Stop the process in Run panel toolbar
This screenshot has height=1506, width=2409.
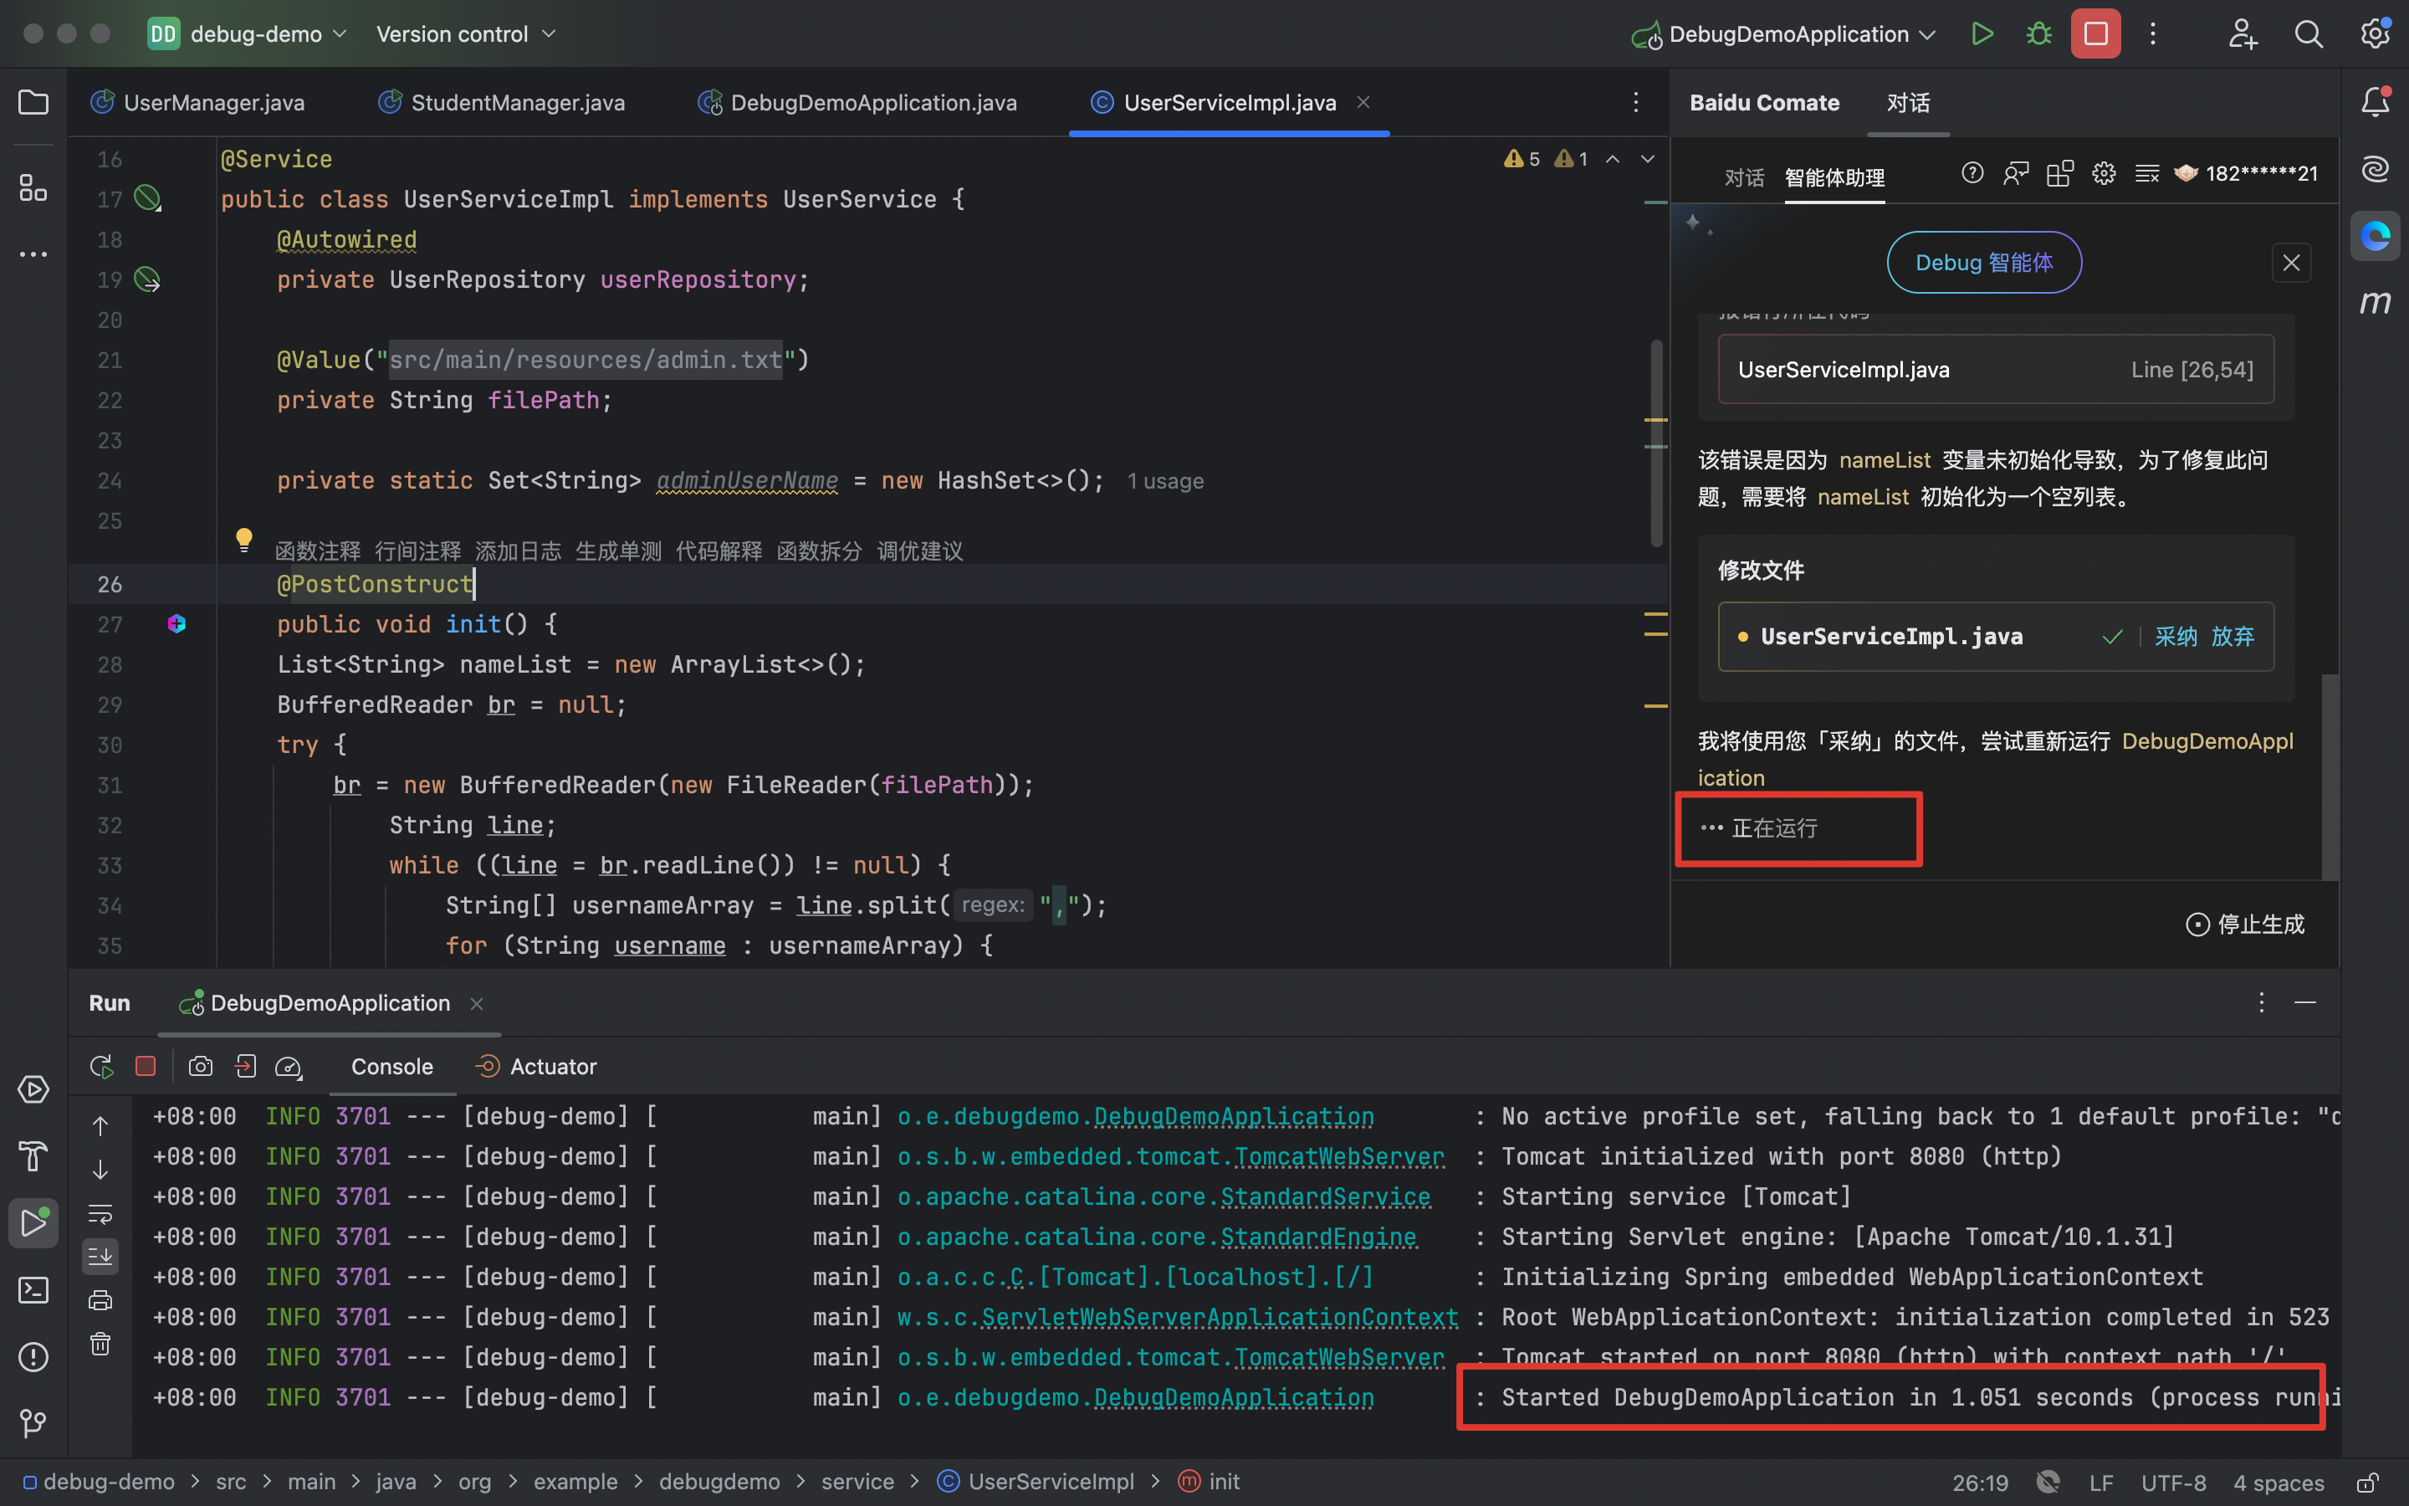coord(146,1067)
